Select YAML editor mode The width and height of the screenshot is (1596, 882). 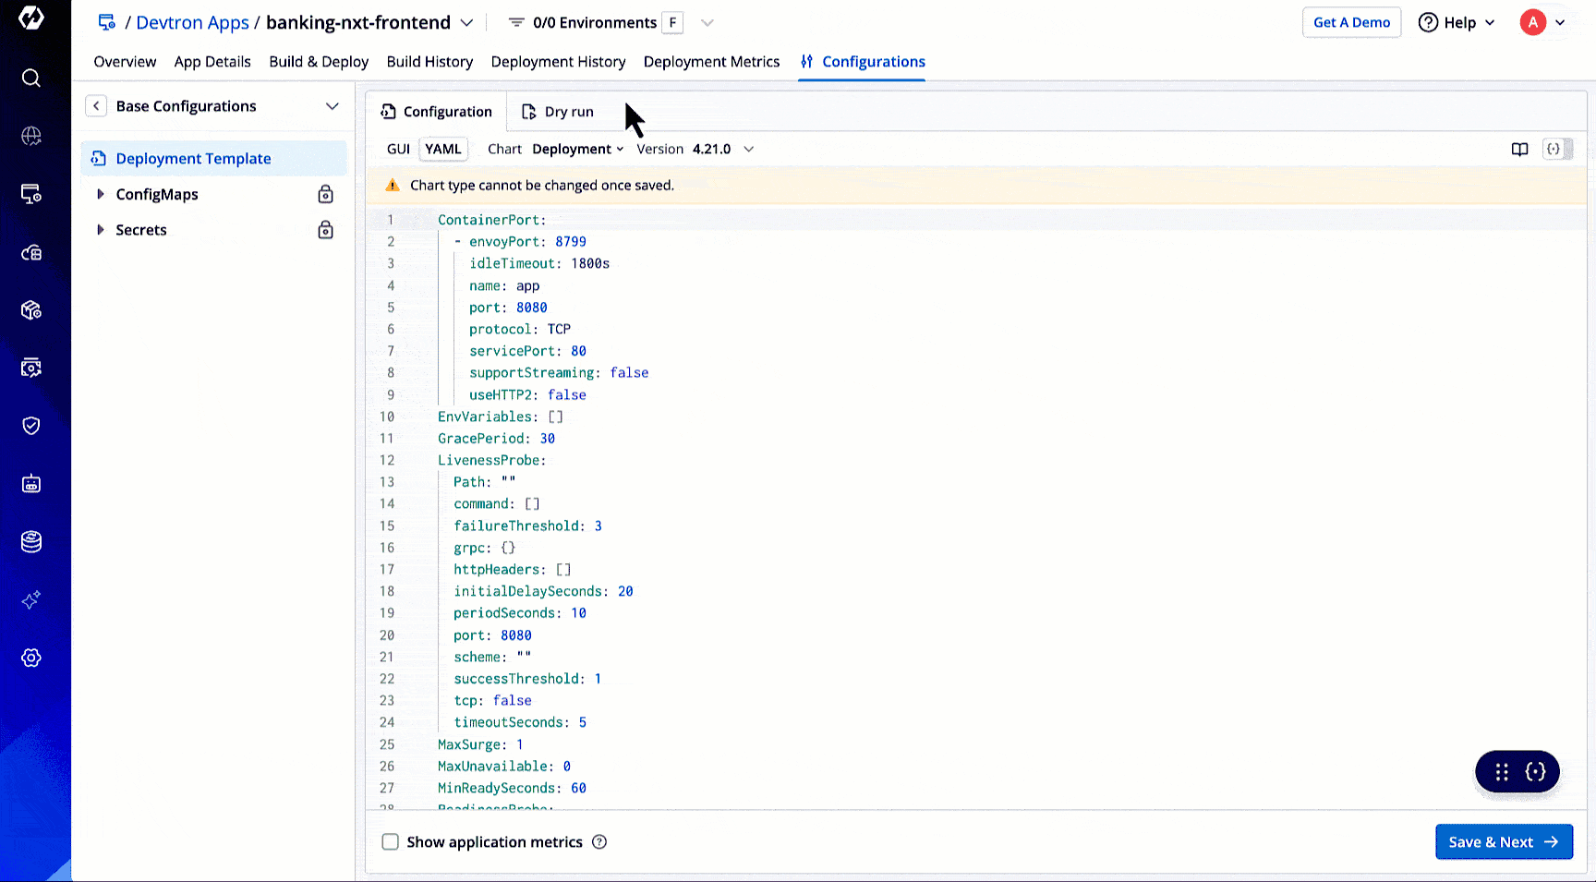tap(443, 149)
